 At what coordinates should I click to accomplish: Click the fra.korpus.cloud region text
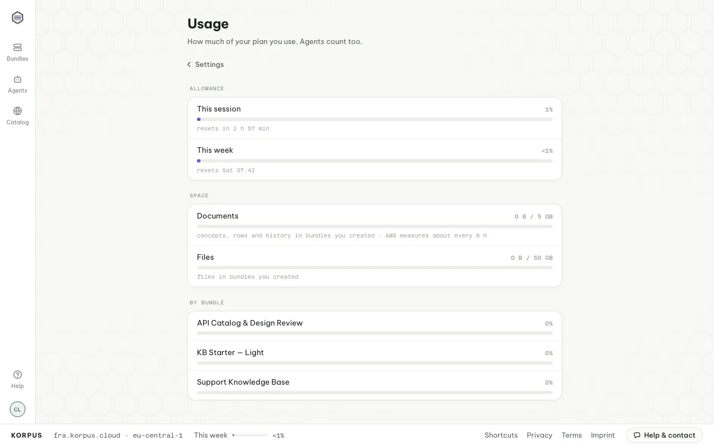(x=87, y=435)
